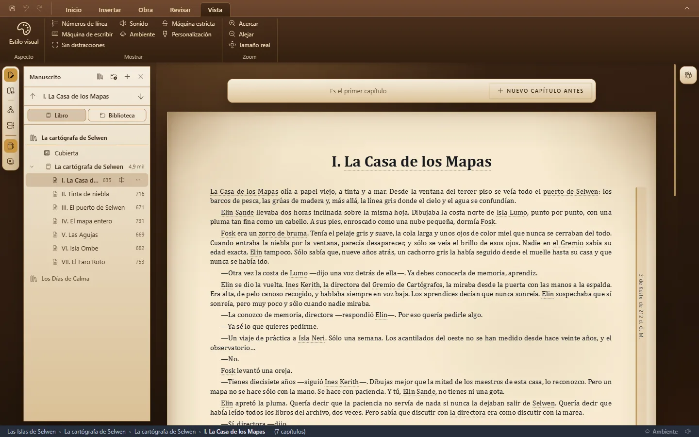Enable Sin distracciones mode
Viewport: 699px width, 437px height.
tap(78, 45)
